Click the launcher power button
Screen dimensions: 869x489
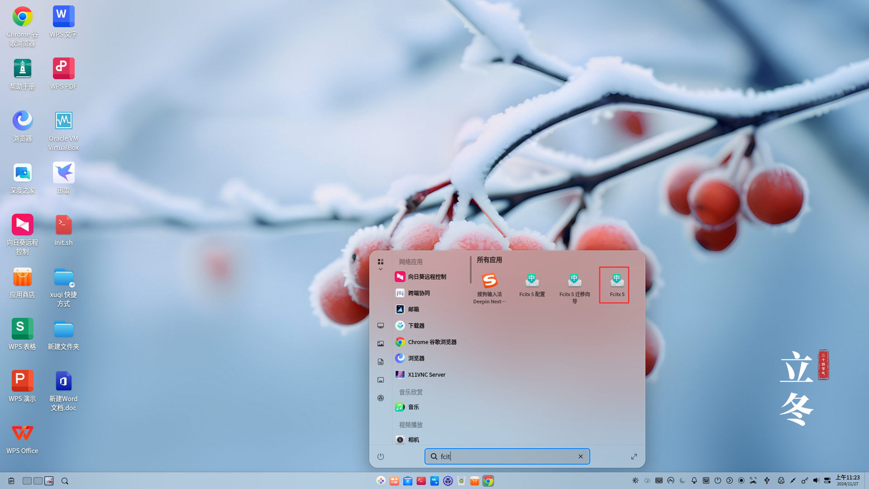[381, 456]
